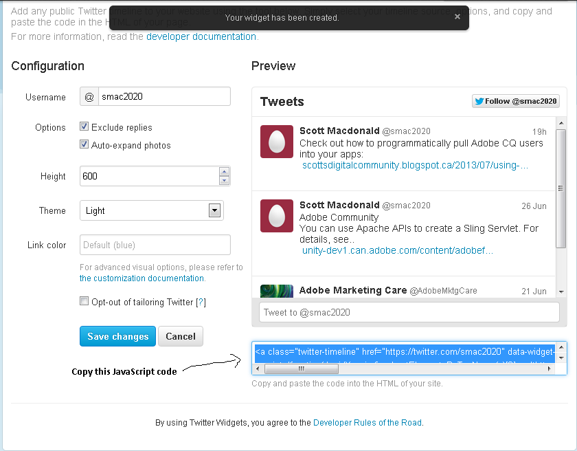Click the Scott Macdonald name on the 26 Jun tweet
The image size is (577, 451).
339,205
